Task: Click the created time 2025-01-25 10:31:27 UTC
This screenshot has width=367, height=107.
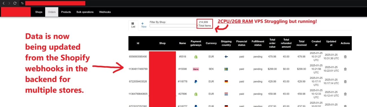Action: [316, 57]
